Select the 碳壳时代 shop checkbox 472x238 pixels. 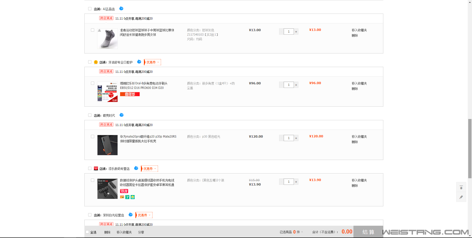(x=90, y=115)
